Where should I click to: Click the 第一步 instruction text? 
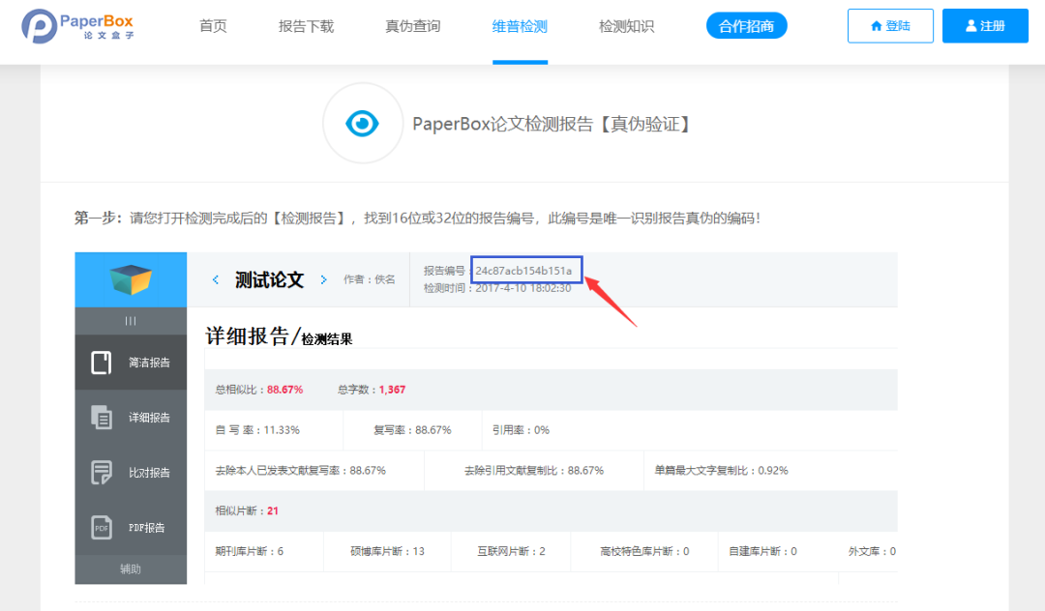click(417, 218)
